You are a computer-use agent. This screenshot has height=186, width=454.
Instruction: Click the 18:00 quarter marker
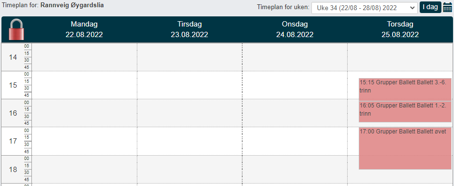click(x=27, y=159)
